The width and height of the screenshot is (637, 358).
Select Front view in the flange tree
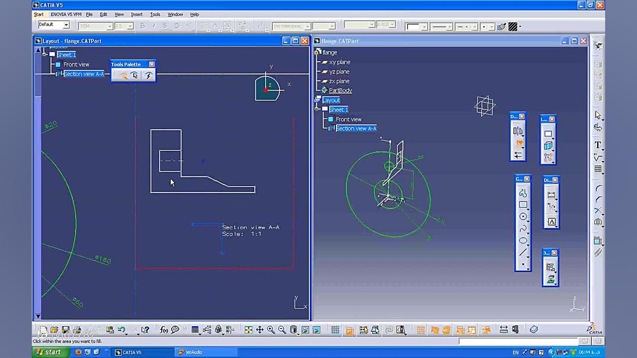(x=348, y=119)
